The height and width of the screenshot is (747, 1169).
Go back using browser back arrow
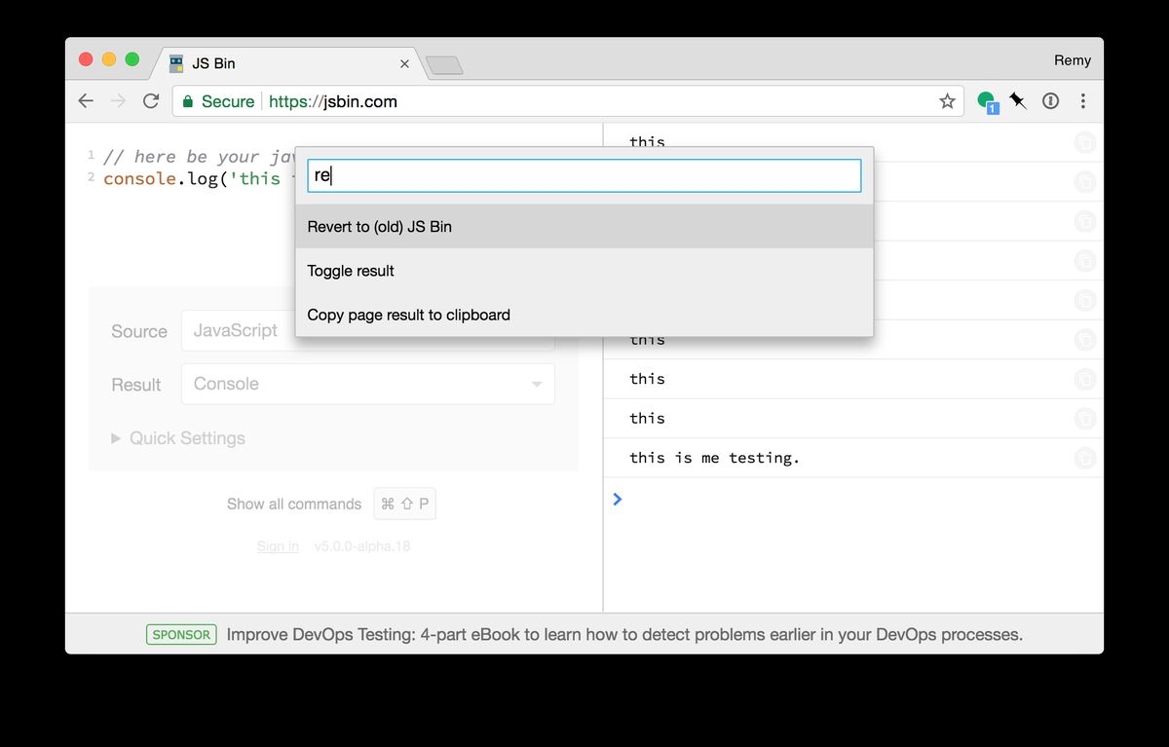pyautogui.click(x=86, y=101)
